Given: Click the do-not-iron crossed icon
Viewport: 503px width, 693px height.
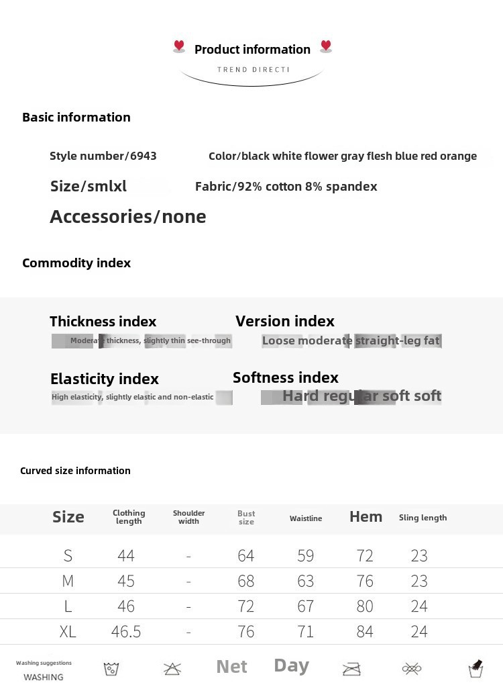Looking at the screenshot, I should (x=351, y=669).
